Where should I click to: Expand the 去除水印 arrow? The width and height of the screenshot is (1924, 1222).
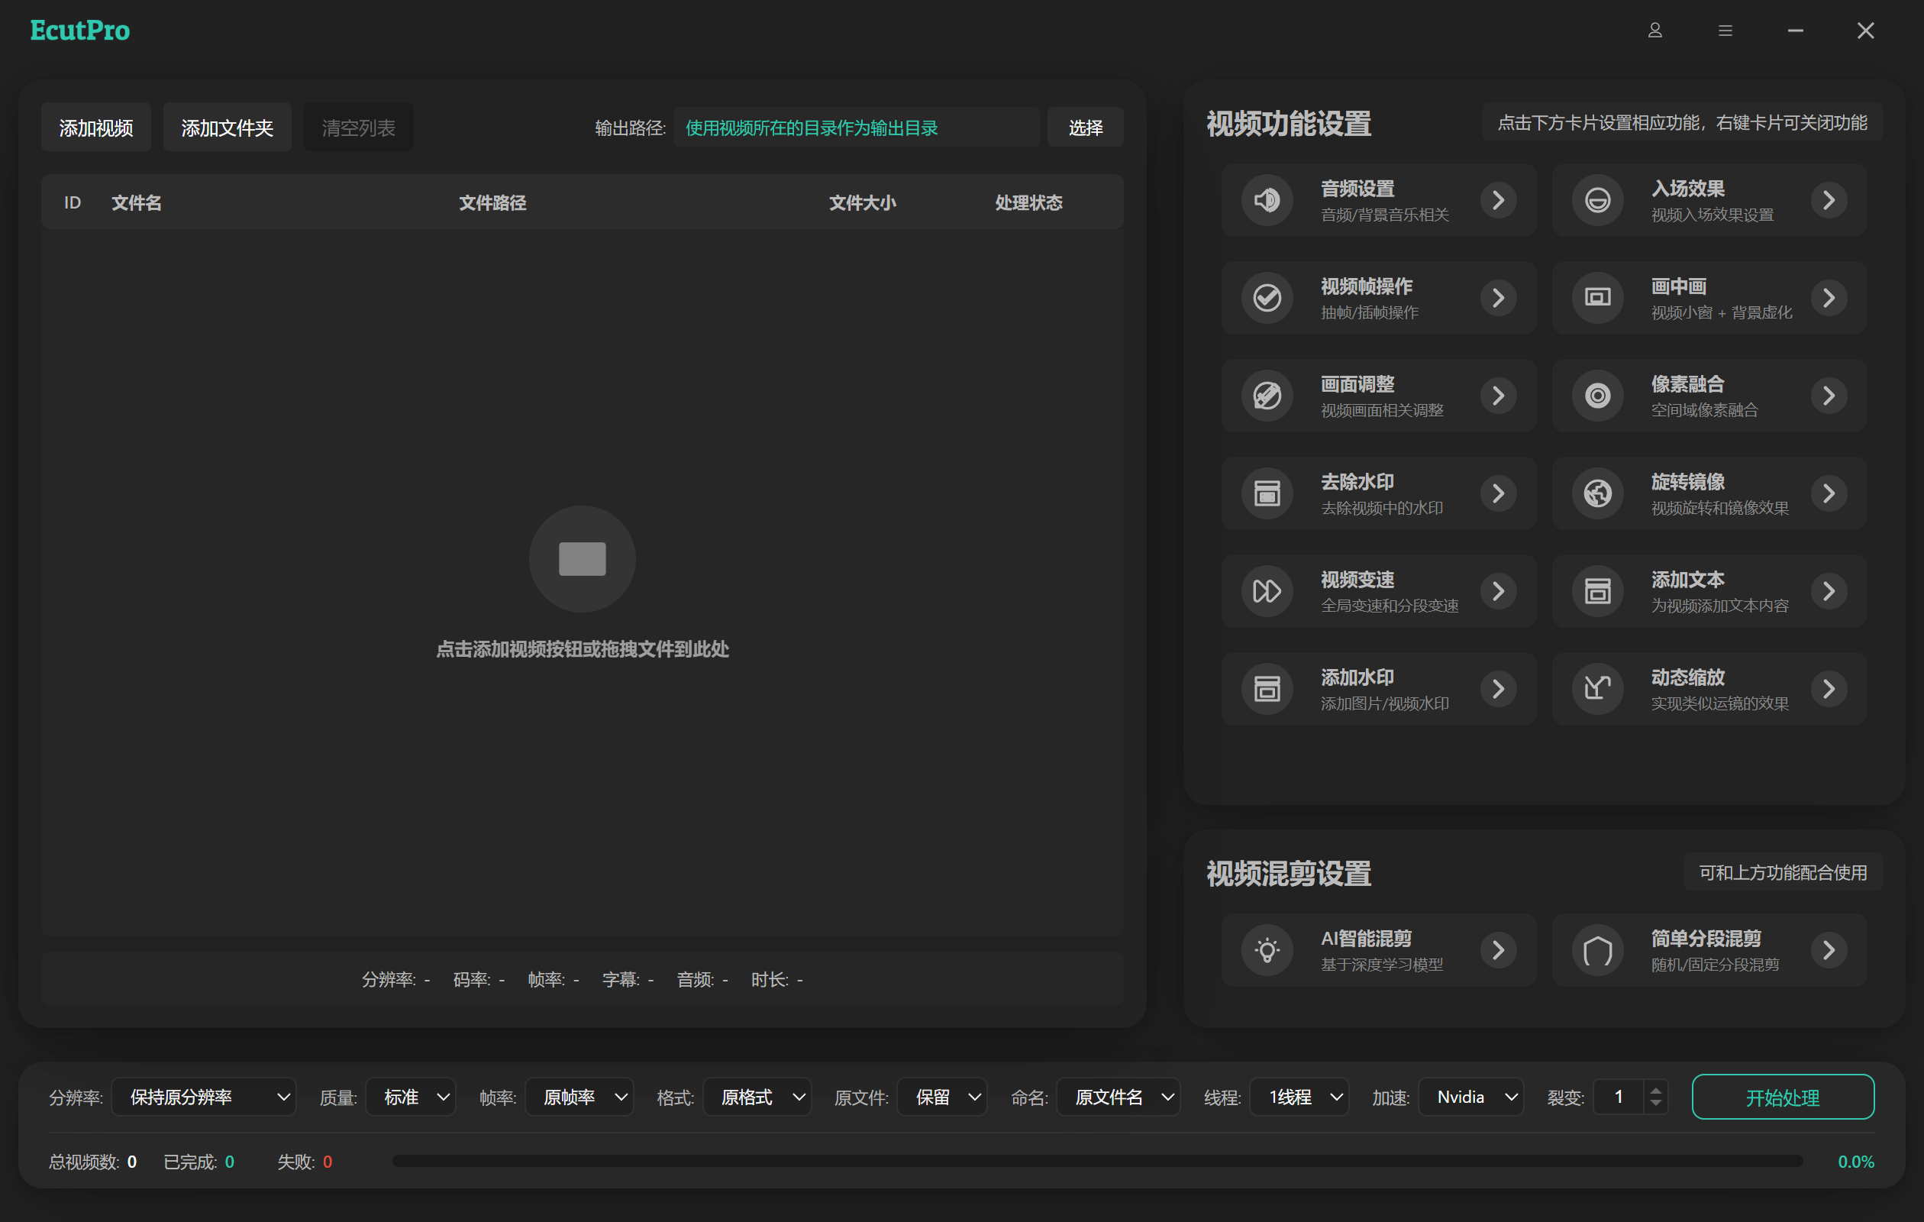pyautogui.click(x=1498, y=493)
